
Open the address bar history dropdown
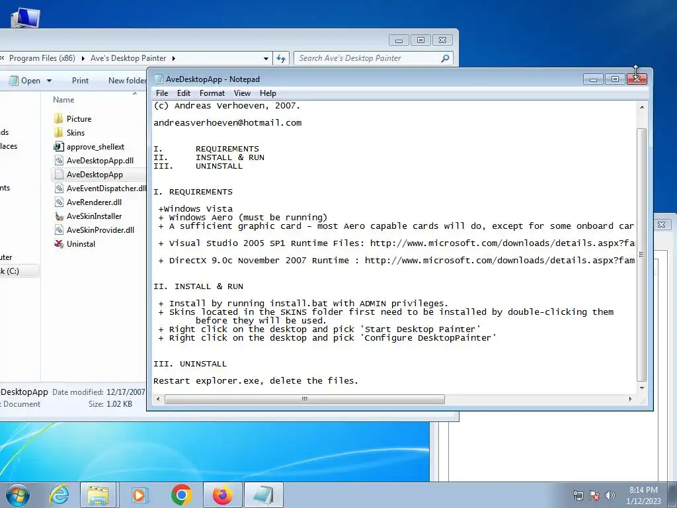[266, 58]
